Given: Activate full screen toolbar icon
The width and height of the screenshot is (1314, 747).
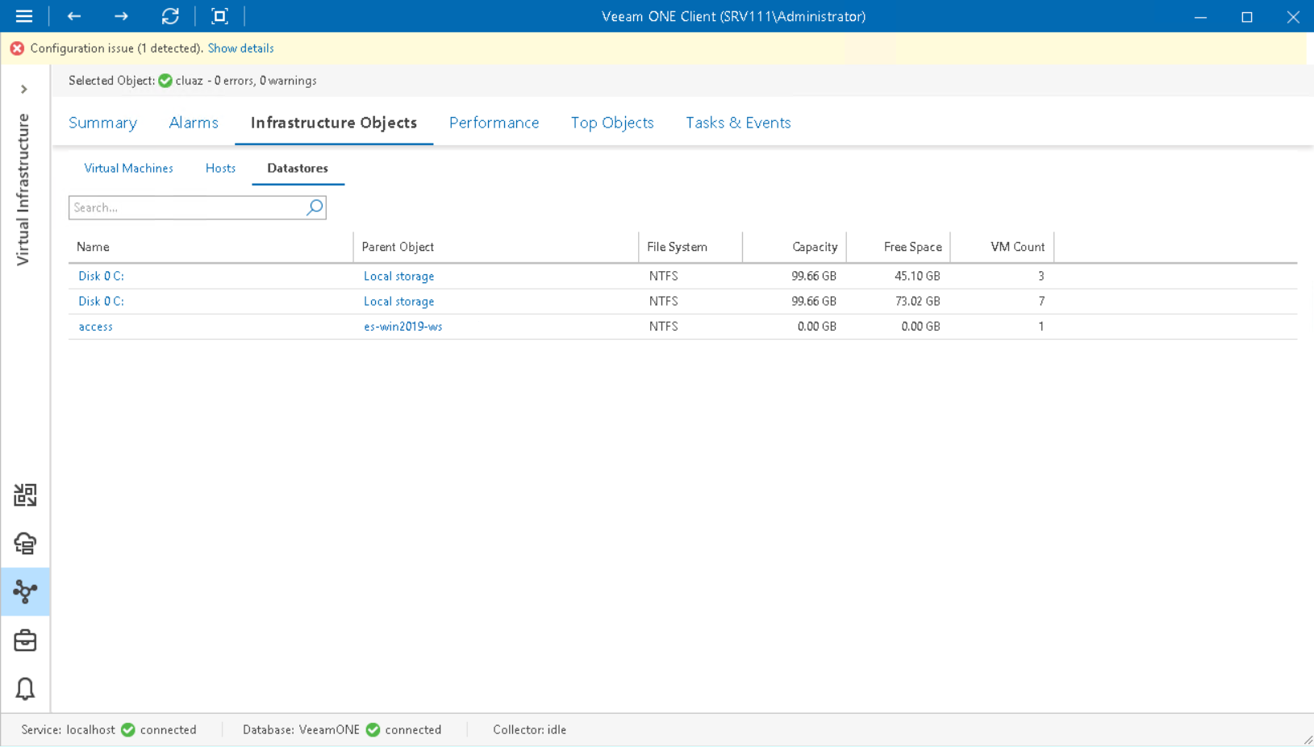Looking at the screenshot, I should point(219,16).
